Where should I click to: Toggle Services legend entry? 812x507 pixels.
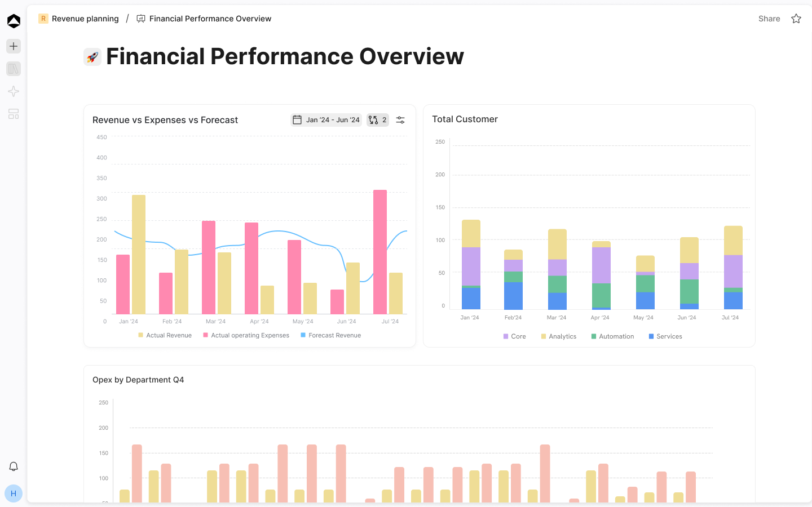665,336
